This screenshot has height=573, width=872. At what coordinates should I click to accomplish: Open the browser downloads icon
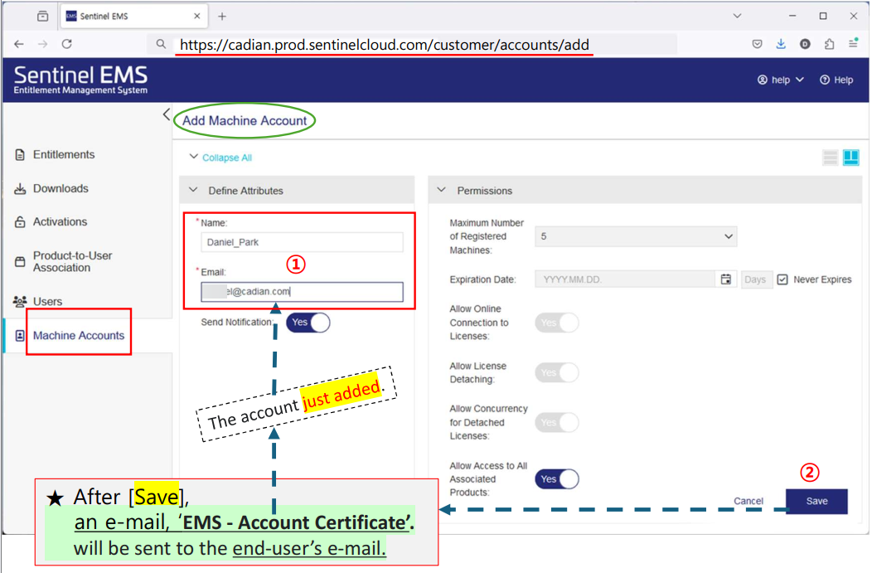point(781,44)
